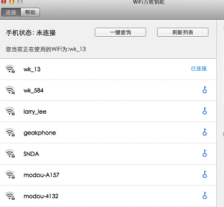Click the key icon for modou-4132

coord(205,195)
